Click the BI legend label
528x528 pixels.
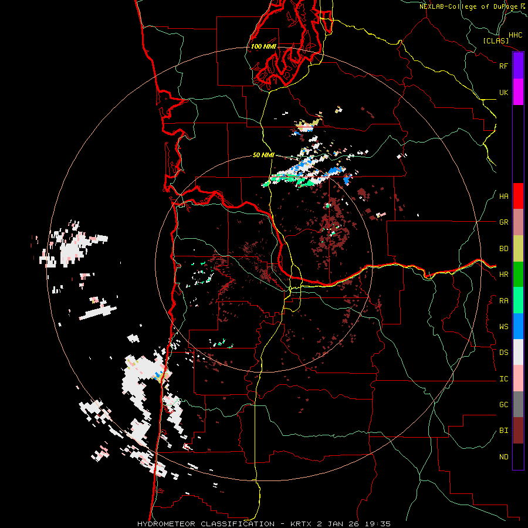[503, 431]
